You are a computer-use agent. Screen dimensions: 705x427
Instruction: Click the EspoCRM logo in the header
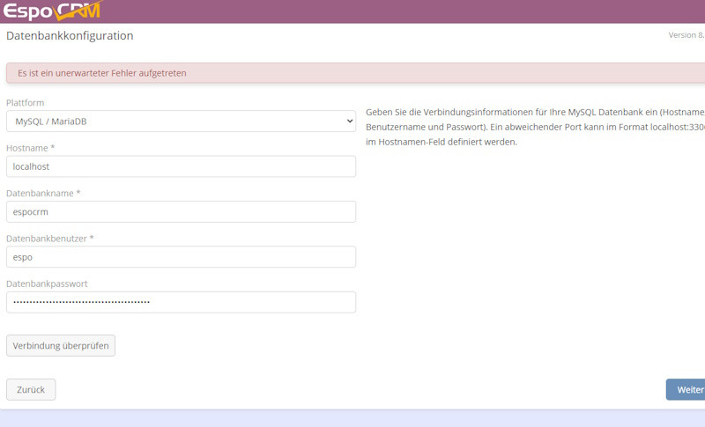pyautogui.click(x=53, y=11)
